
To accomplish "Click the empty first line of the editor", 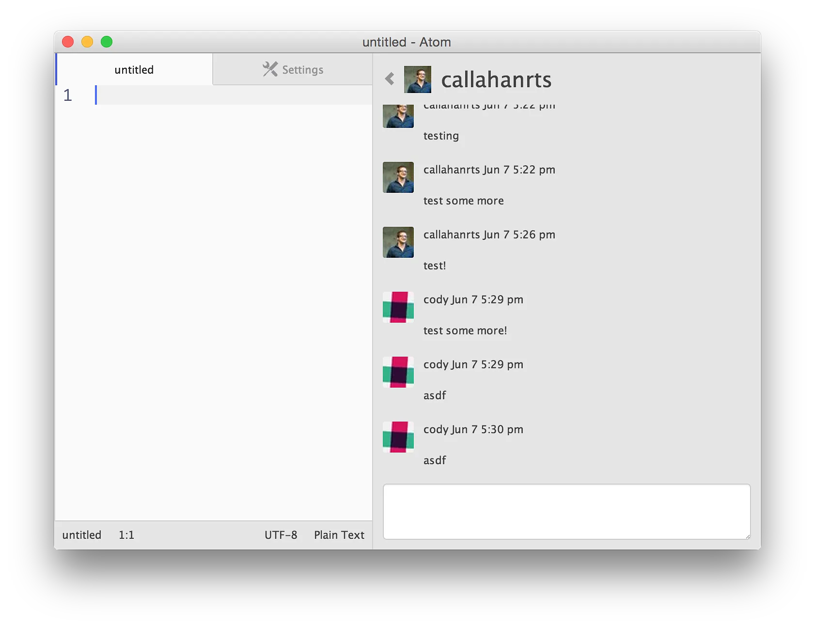I will [234, 95].
